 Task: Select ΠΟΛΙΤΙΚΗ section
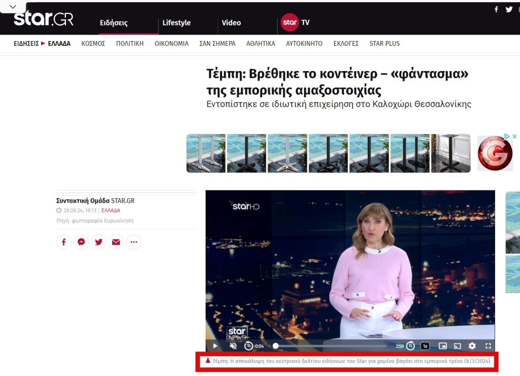[x=129, y=44]
